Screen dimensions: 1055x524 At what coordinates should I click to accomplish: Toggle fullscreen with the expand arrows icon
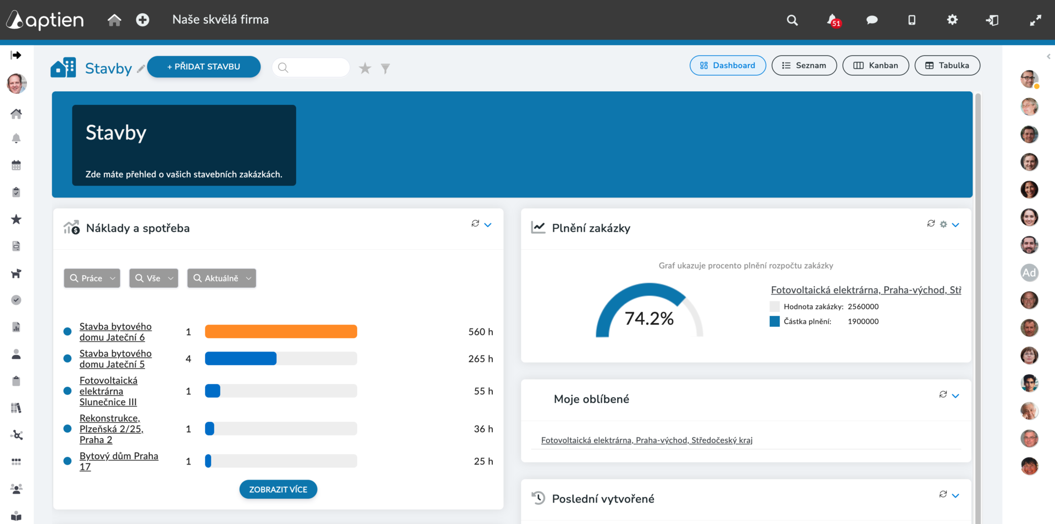pyautogui.click(x=1035, y=20)
